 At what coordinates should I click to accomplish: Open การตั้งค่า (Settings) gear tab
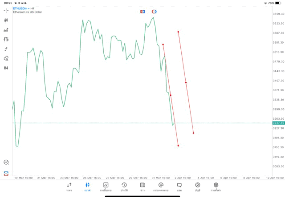point(216,187)
